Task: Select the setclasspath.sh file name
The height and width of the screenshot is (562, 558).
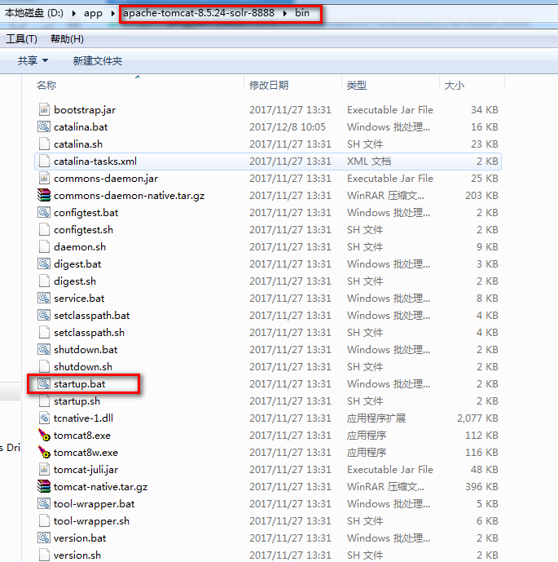Action: (89, 332)
